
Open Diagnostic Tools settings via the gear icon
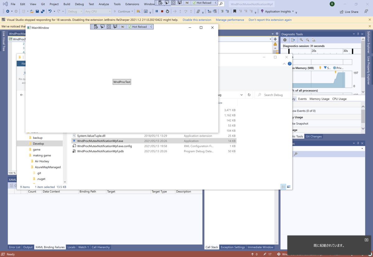(x=285, y=40)
